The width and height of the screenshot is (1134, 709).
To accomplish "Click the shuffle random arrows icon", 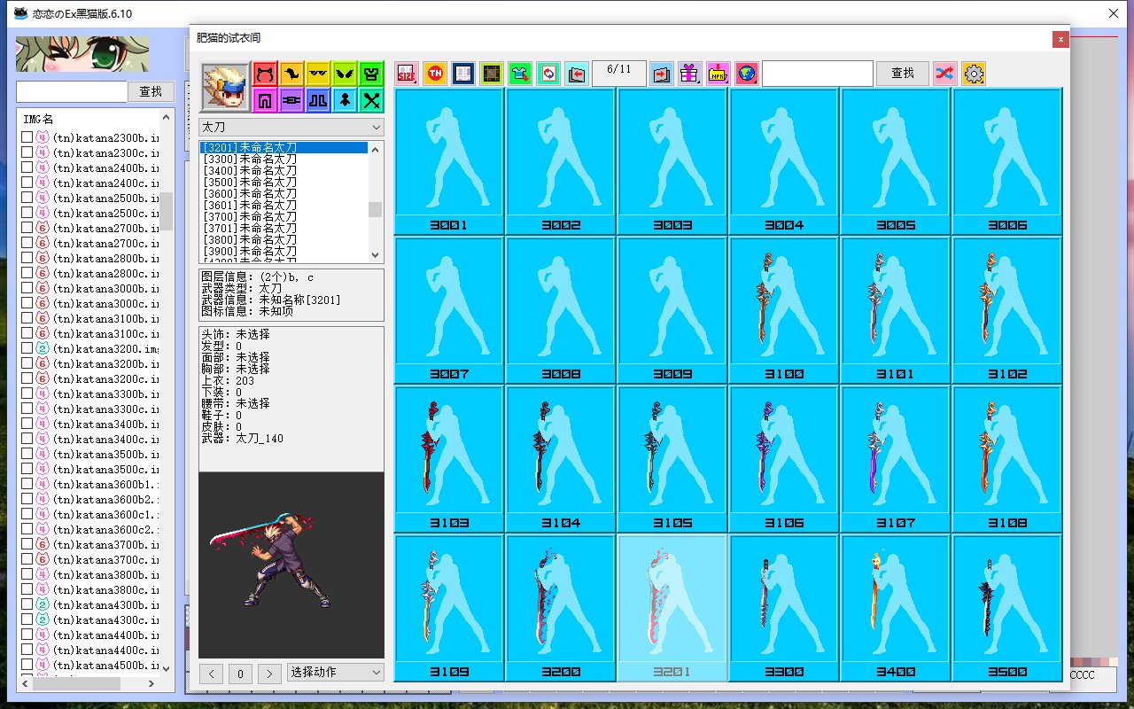I will click(945, 74).
